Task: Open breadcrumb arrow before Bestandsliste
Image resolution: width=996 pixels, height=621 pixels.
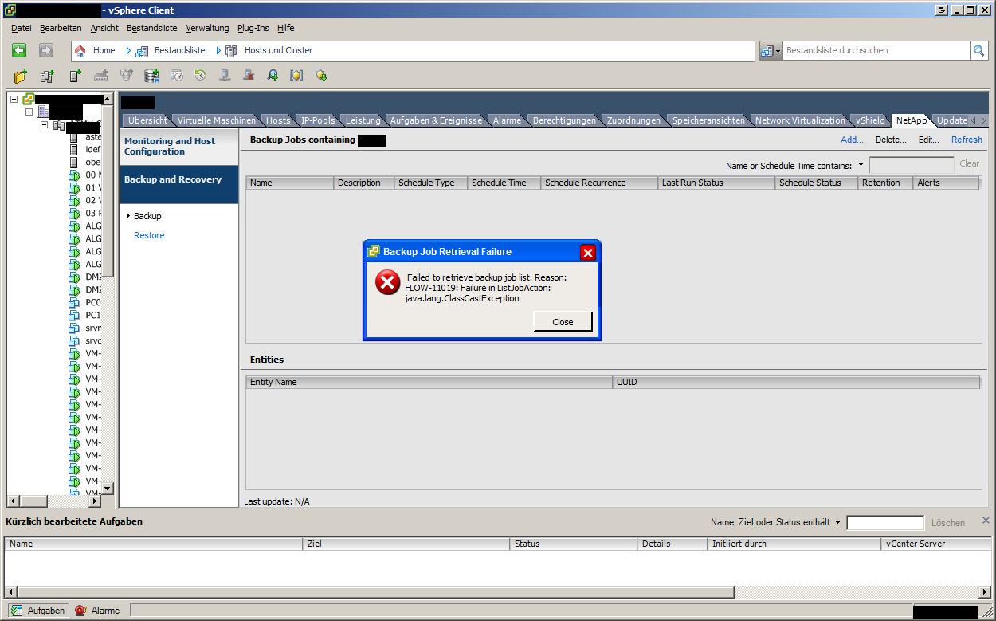Action: (x=128, y=50)
